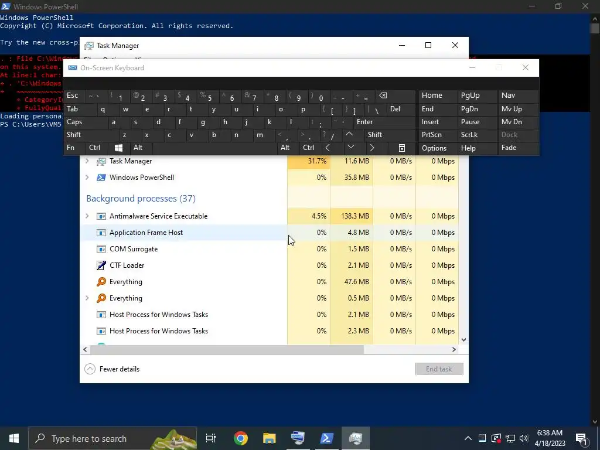600x450 pixels.
Task: Toggle right Shift key on On-Screen Keyboard
Action: point(390,135)
